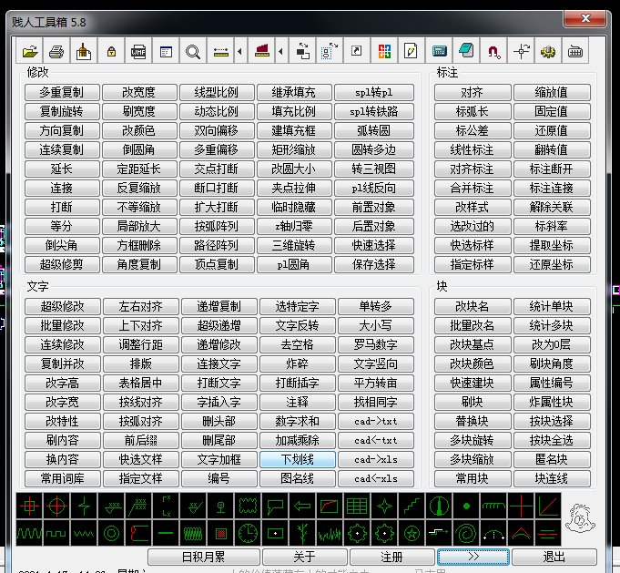Click the crosshair snap icon
The image size is (620, 573).
pyautogui.click(x=521, y=51)
